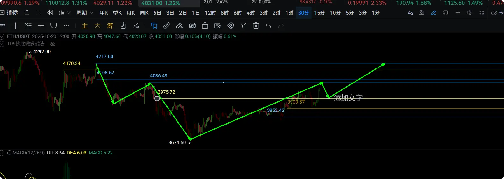
Task: Toggle the magnet snap icon
Action: tap(230, 26)
